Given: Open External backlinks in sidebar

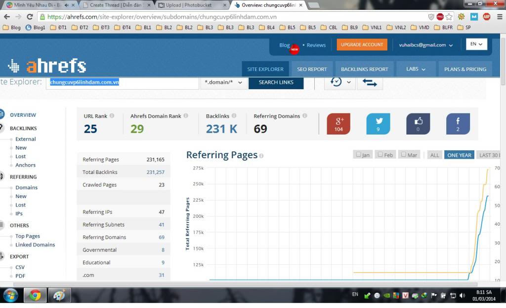Looking at the screenshot, I should coord(26,139).
